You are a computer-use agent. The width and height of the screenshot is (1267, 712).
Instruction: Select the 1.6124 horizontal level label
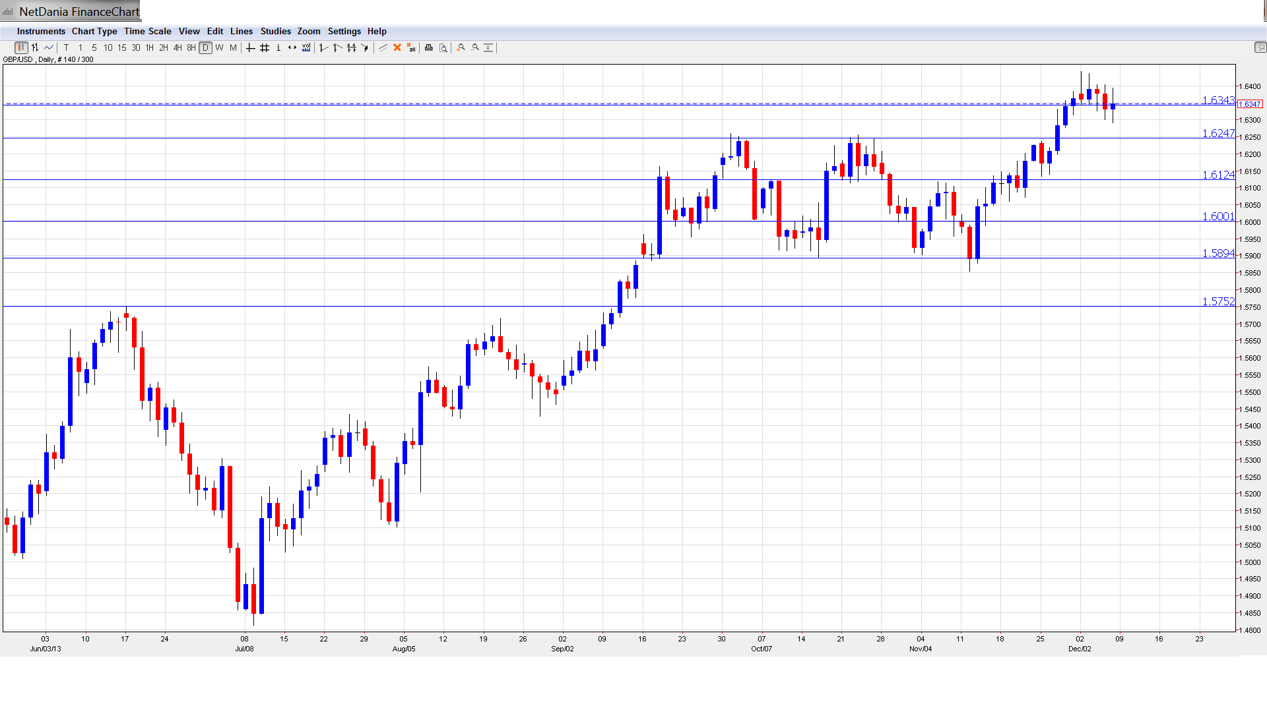click(x=1218, y=175)
